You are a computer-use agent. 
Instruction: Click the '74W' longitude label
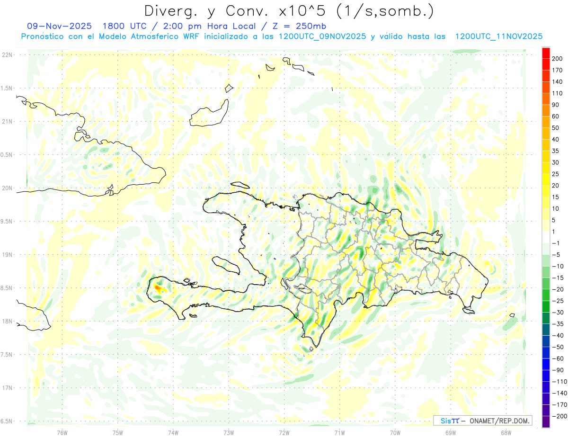coord(173,432)
